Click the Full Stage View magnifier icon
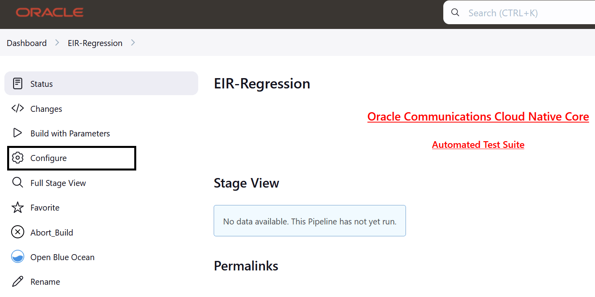Screen dimensions: 595x297 point(18,182)
